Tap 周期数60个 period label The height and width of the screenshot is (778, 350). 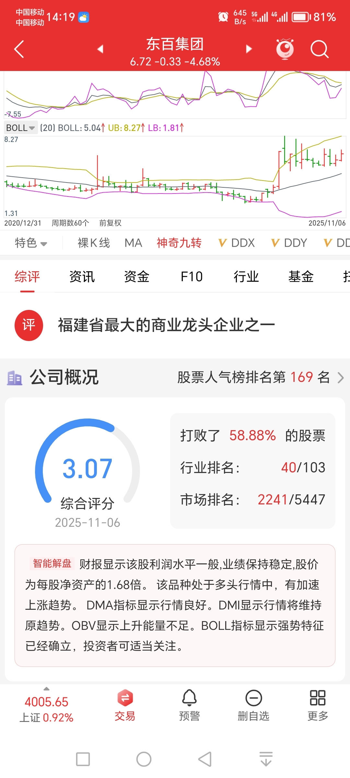pos(70,223)
